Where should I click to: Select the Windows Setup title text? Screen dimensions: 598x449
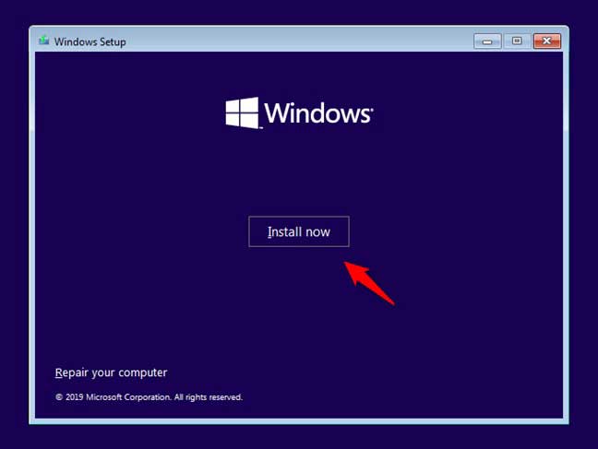pyautogui.click(x=90, y=41)
